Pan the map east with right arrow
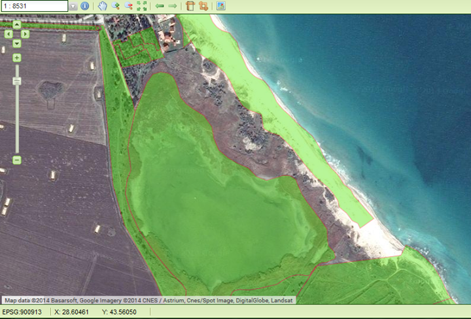 [26, 33]
